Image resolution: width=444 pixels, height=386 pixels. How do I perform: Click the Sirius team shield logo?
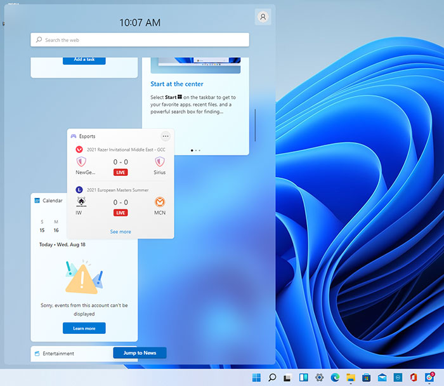[x=160, y=162]
